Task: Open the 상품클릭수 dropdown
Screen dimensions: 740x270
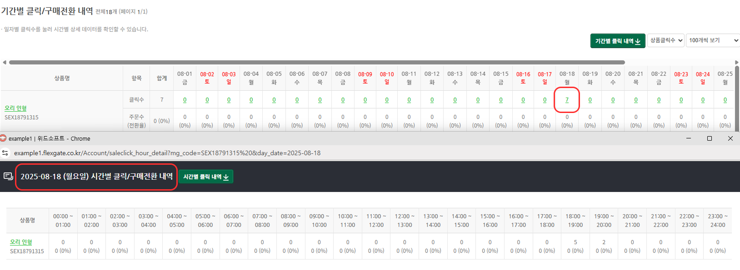Action: tap(666, 40)
